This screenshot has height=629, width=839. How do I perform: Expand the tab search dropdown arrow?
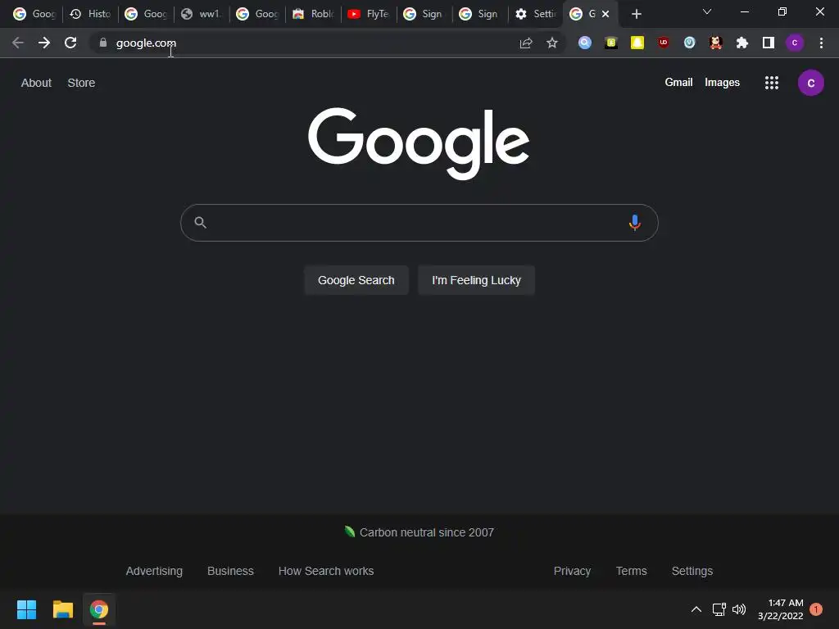pyautogui.click(x=707, y=11)
